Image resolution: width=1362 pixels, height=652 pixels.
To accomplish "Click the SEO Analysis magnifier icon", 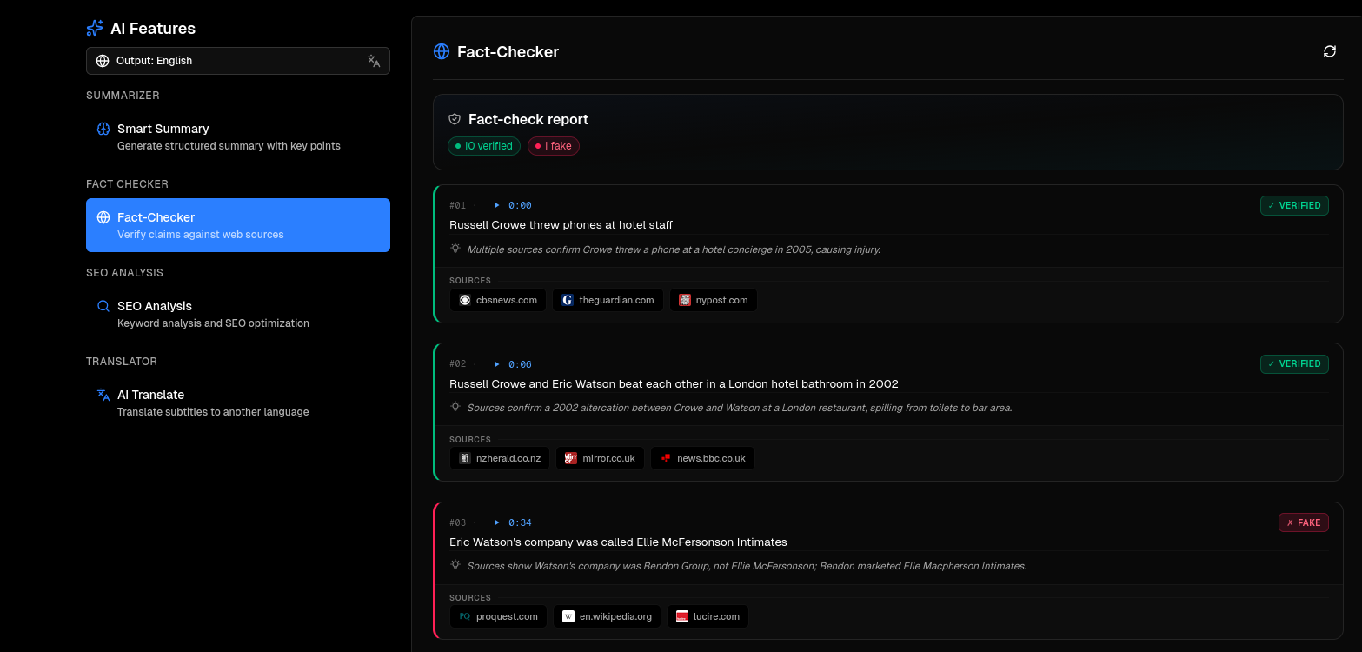I will pyautogui.click(x=103, y=306).
